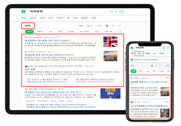Select the green 전체 chip on the tablet
Screen dimensions: 181x126
(x=29, y=31)
